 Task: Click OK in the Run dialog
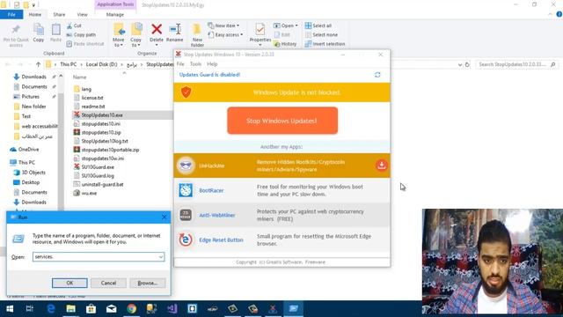[x=69, y=283]
